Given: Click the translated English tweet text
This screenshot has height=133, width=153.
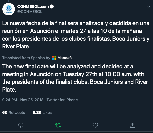Looking at the screenshot, I should 75,78.
